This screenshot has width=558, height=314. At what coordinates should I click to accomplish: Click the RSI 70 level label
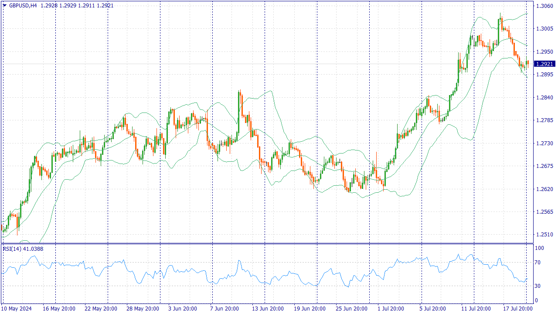(x=538, y=263)
